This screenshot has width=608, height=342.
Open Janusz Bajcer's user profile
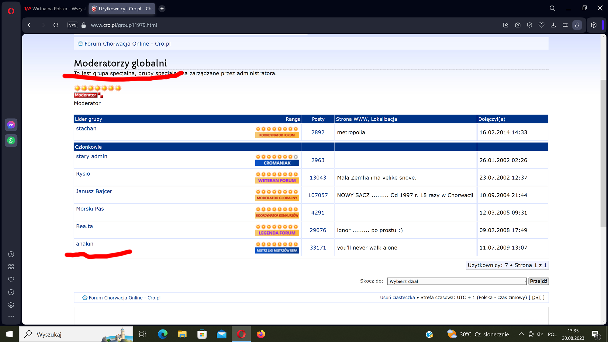[x=94, y=191]
